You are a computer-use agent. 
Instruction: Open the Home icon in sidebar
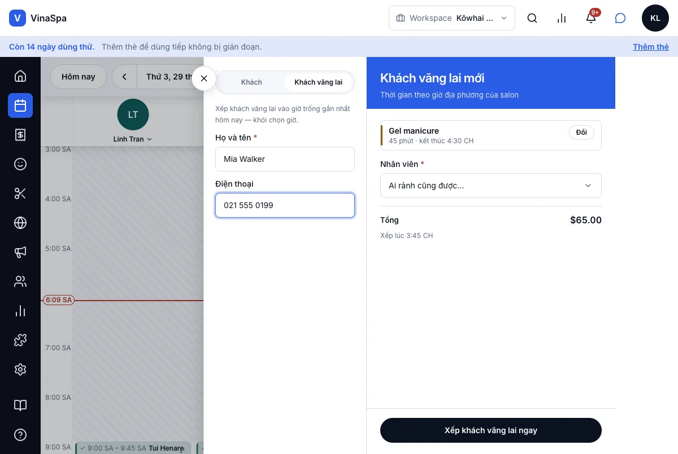coord(20,76)
